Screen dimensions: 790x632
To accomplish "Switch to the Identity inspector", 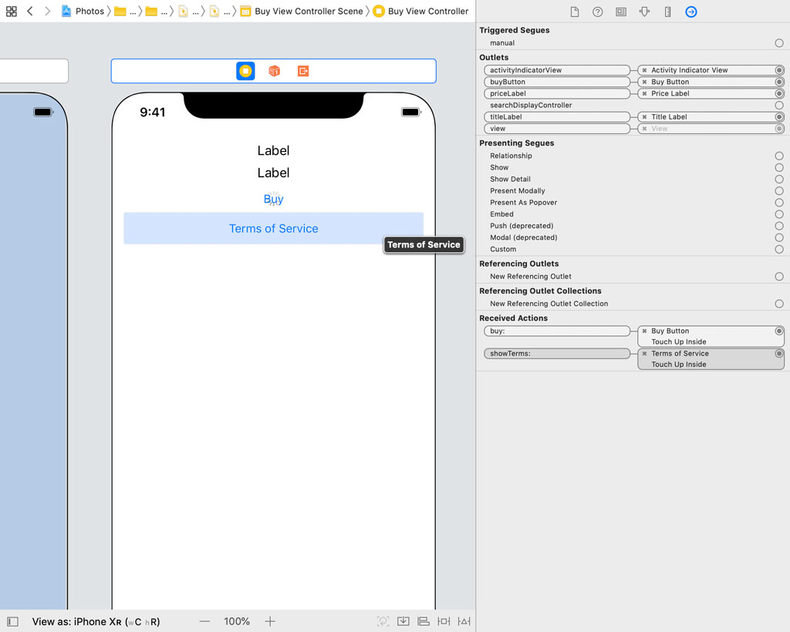I will pos(621,12).
